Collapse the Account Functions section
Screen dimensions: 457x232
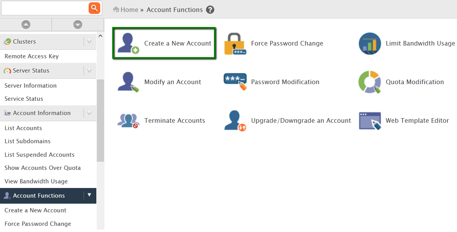point(89,195)
